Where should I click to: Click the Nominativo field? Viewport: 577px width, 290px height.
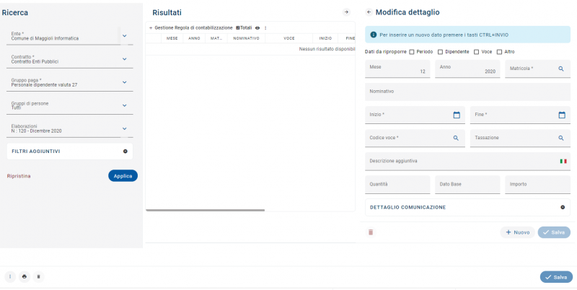click(x=467, y=92)
